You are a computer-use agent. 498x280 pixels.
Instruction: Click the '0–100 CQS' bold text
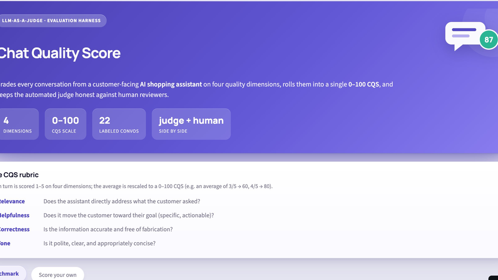pyautogui.click(x=364, y=85)
